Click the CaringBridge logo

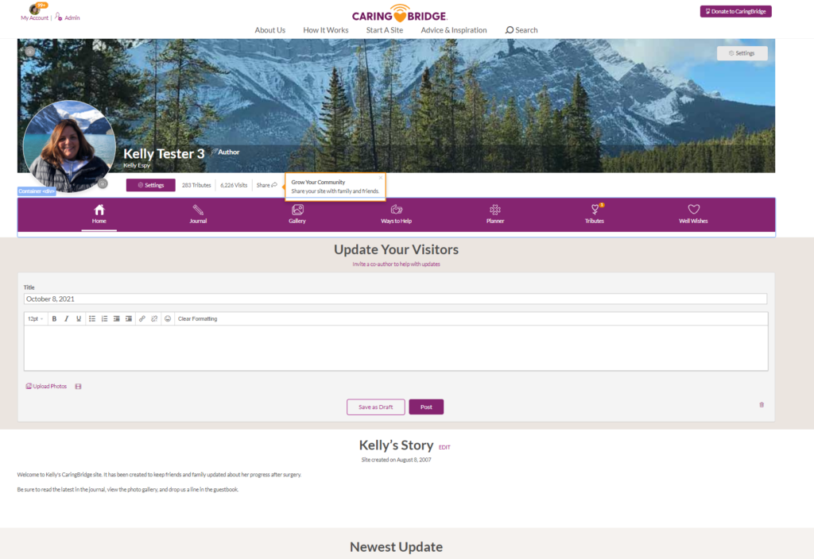click(399, 13)
